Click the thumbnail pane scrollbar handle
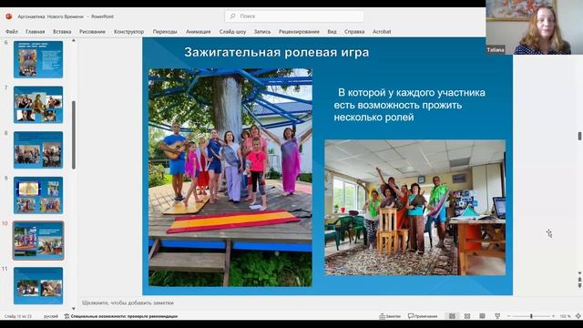The image size is (583, 328). [x=74, y=135]
